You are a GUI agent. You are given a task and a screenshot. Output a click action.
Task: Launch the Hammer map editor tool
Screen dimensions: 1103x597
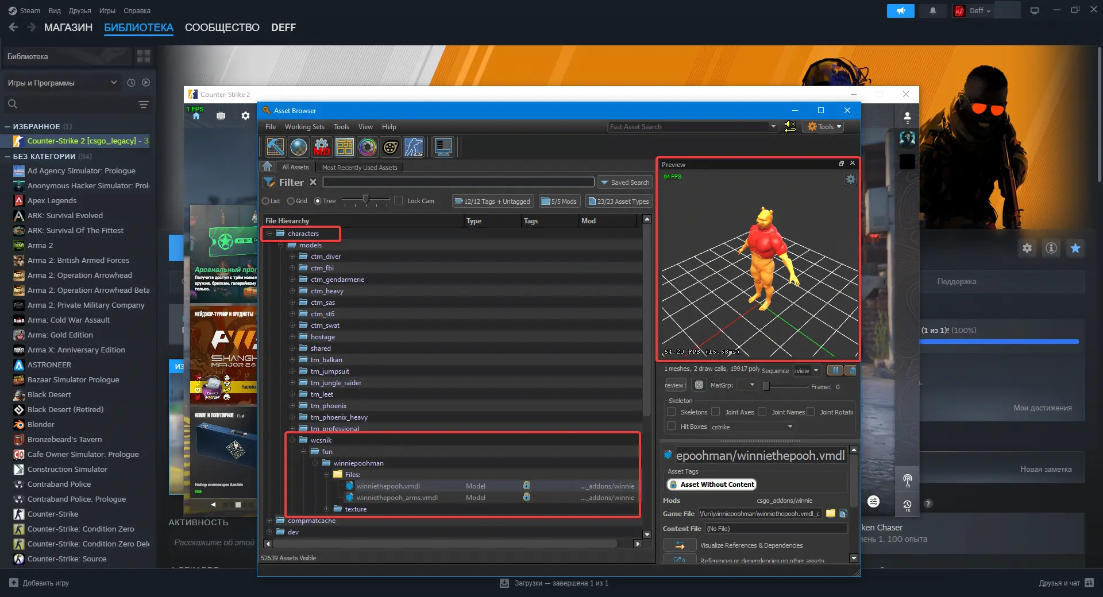[275, 147]
